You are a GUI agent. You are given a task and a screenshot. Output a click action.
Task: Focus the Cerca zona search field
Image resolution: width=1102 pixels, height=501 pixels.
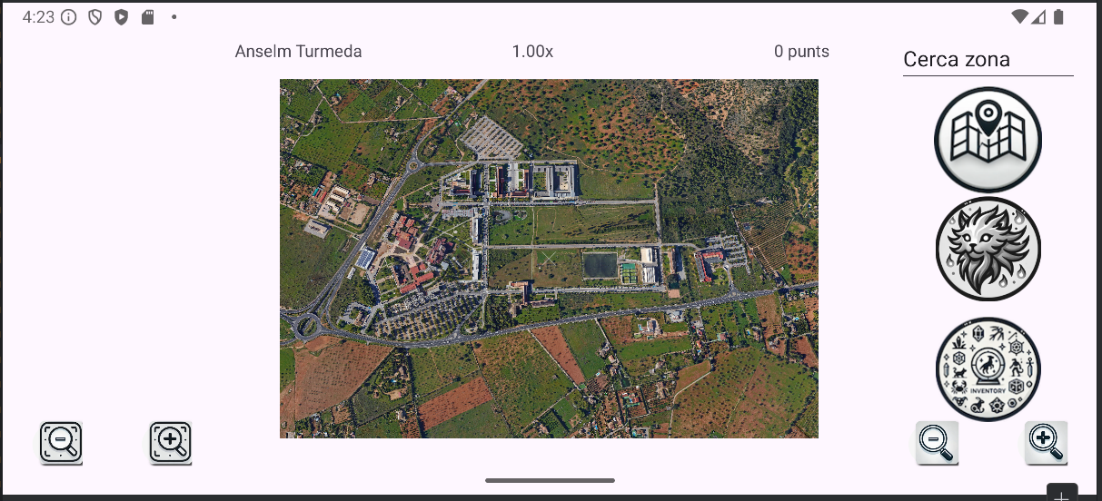coord(988,60)
